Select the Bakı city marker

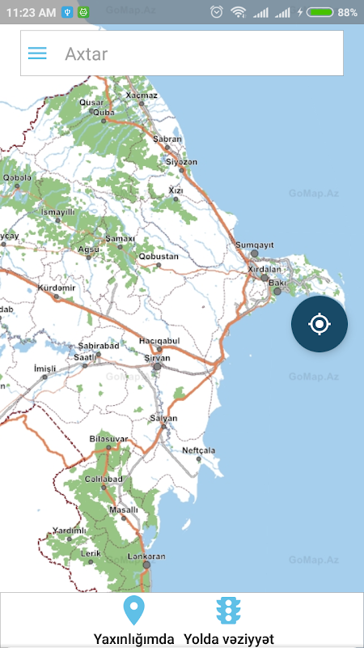(277, 292)
